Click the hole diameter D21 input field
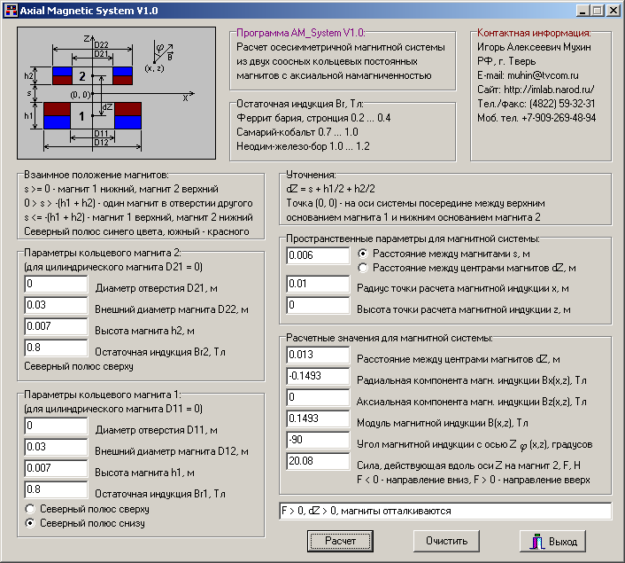 coord(56,284)
